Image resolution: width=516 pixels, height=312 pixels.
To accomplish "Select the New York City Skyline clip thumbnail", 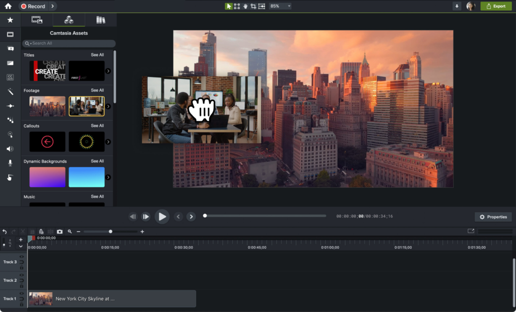I will (40, 298).
